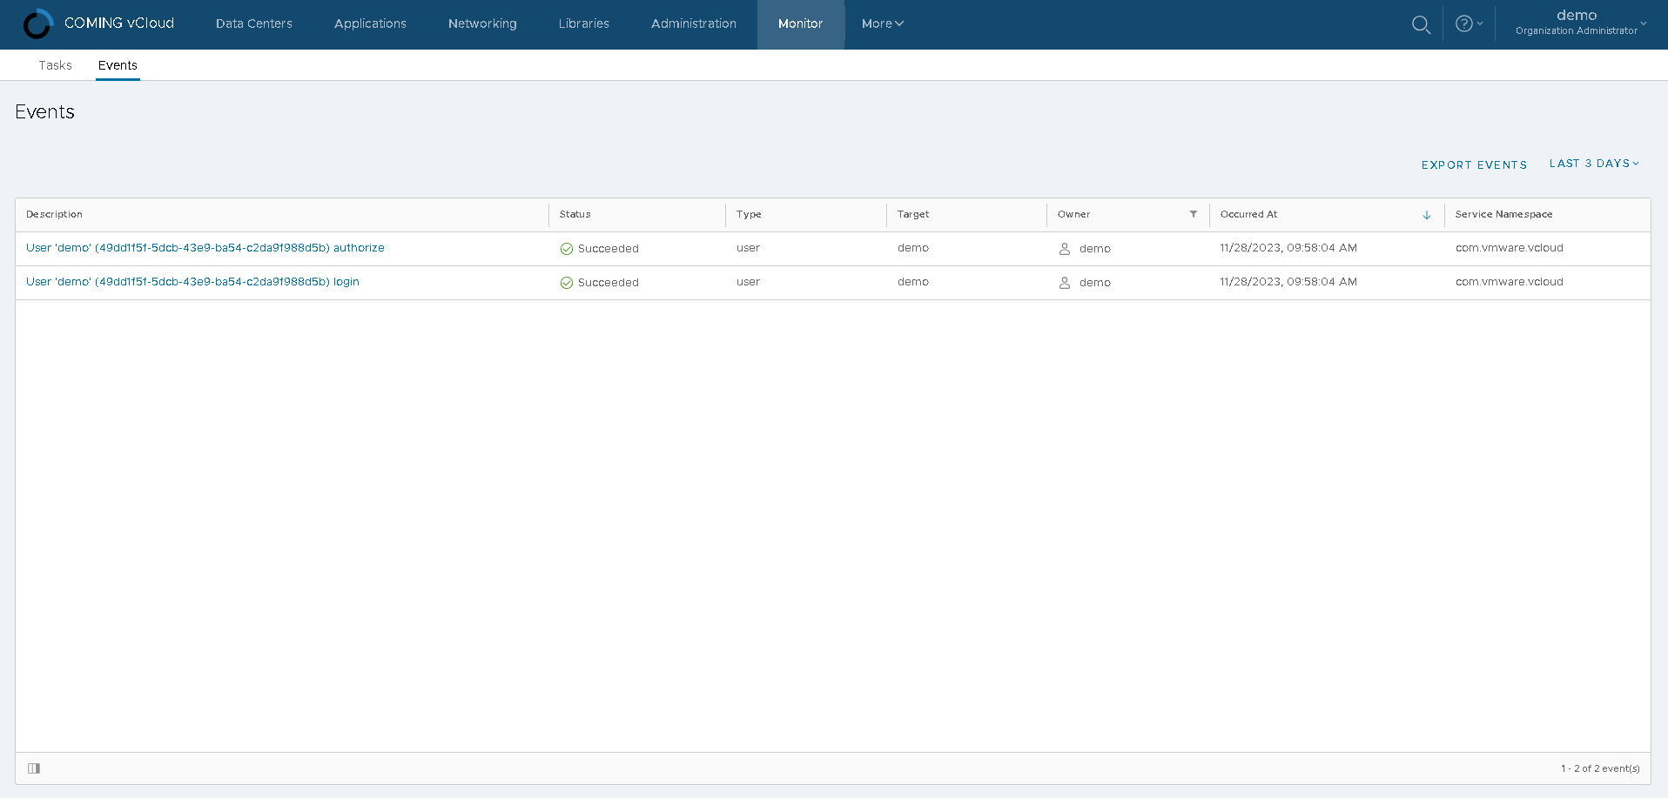The height and width of the screenshot is (798, 1668).
Task: Click the owner avatar icon next to demo
Action: 1063,248
